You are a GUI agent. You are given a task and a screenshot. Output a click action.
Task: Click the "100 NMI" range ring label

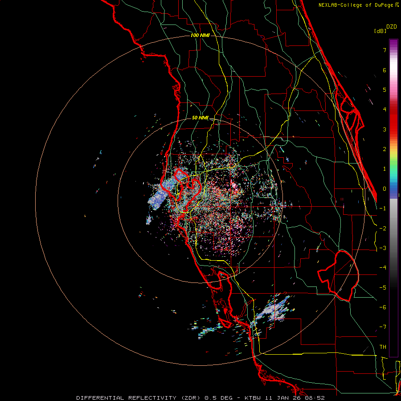pyautogui.click(x=200, y=35)
